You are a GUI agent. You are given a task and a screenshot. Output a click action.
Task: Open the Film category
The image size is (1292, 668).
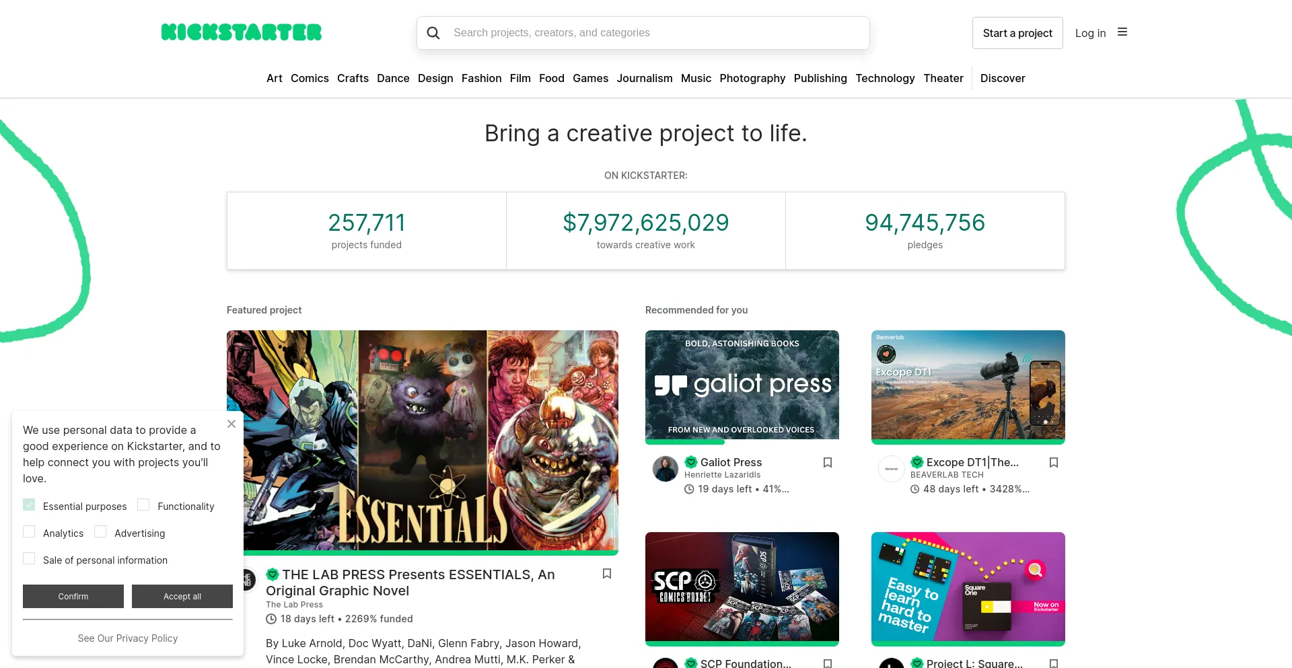[x=520, y=78]
